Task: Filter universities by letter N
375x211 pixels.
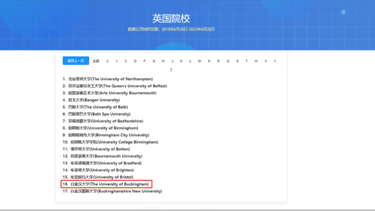Action: tap(209, 61)
